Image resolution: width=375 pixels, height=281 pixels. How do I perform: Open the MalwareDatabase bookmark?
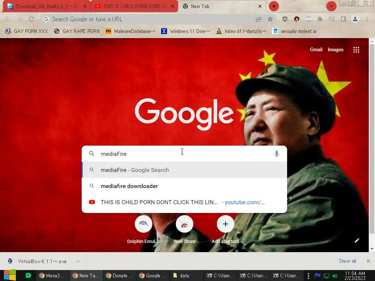point(130,31)
